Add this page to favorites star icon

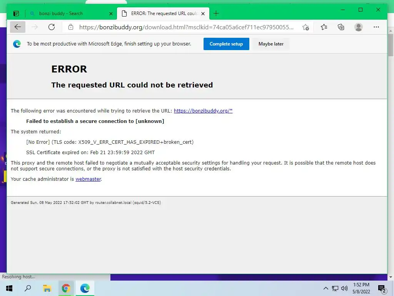(306, 27)
